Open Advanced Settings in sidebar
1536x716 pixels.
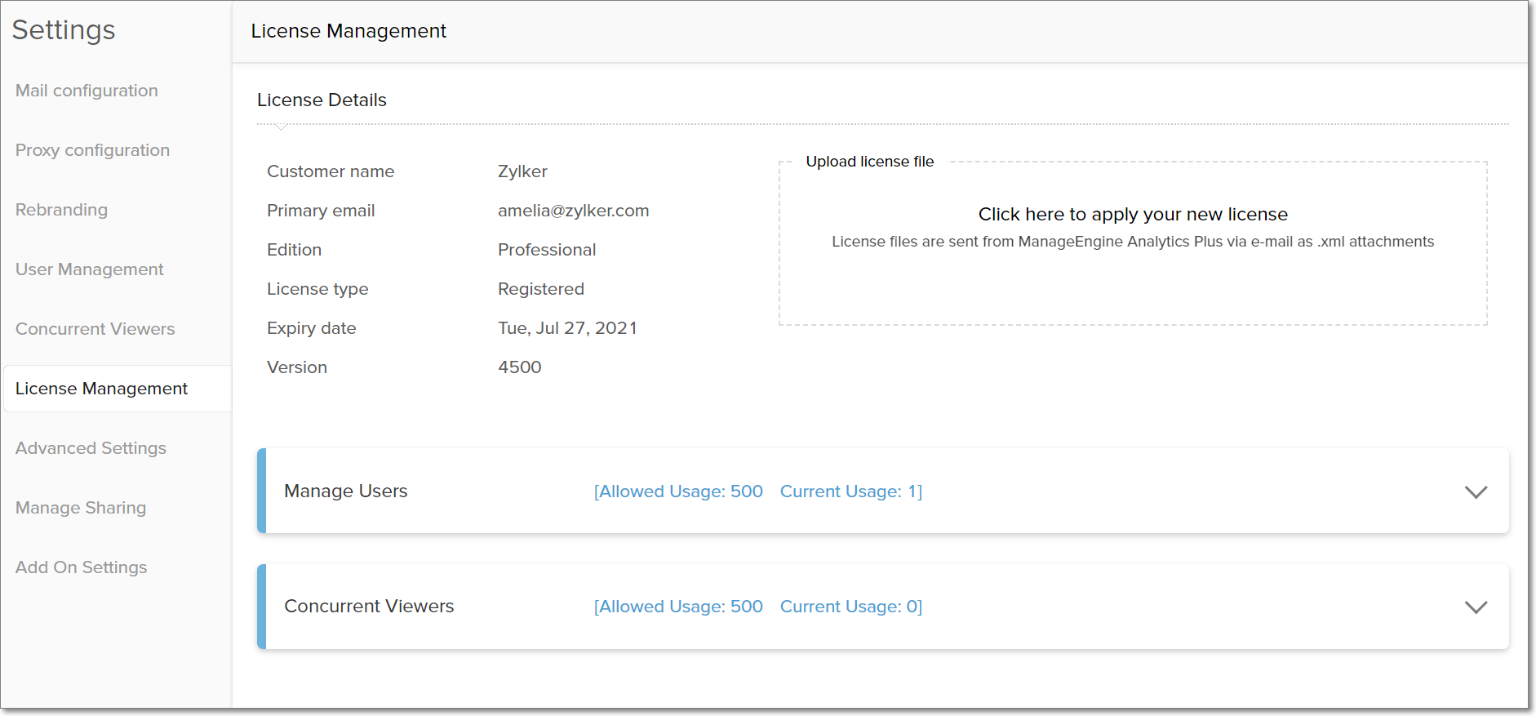click(x=91, y=448)
